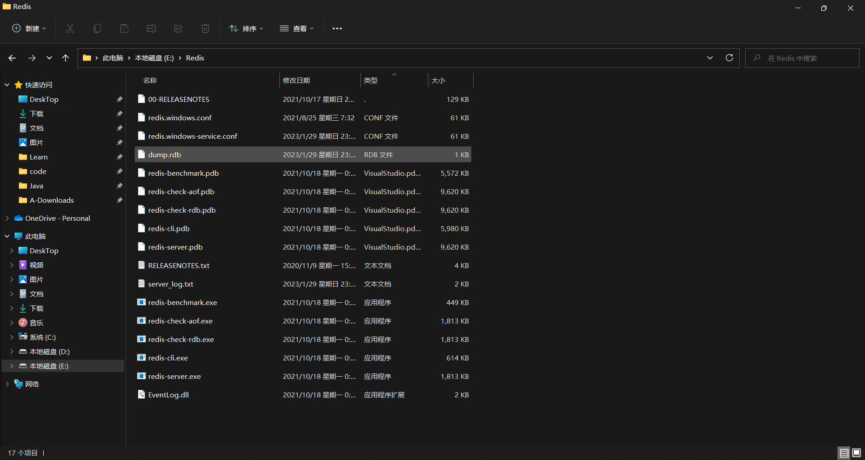This screenshot has height=460, width=865.
Task: Expand the Network (网络) node
Action: click(x=7, y=384)
